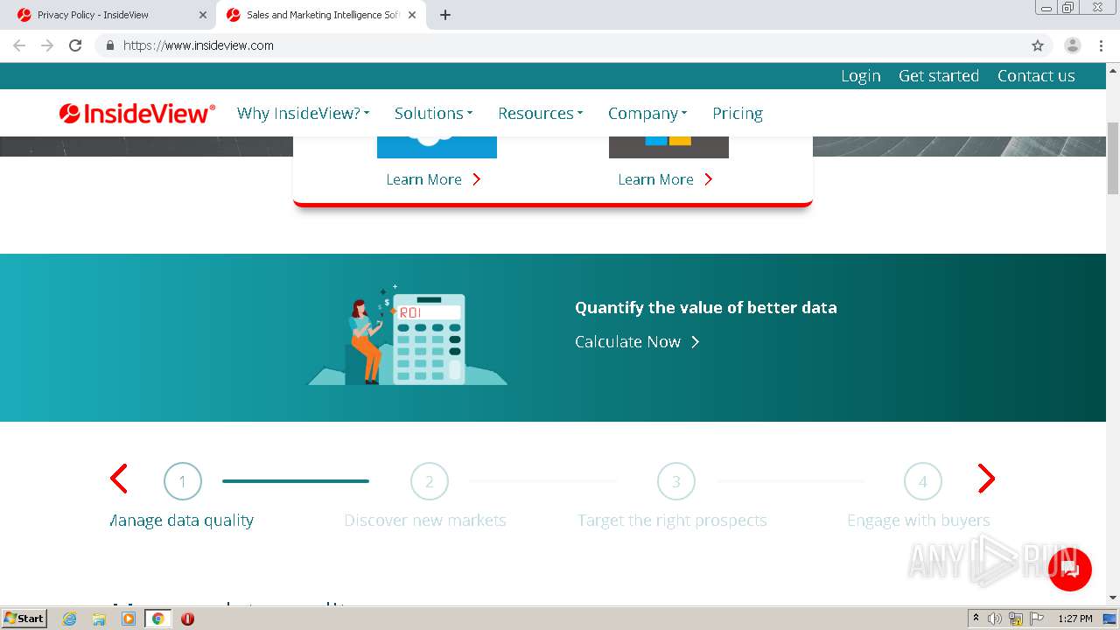Click the network tray icon
This screenshot has width=1120, height=630.
click(1015, 619)
